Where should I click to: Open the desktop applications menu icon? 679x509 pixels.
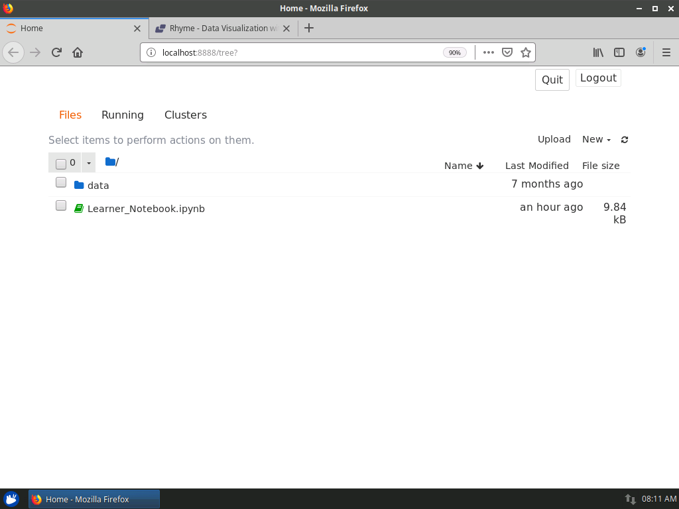click(11, 499)
